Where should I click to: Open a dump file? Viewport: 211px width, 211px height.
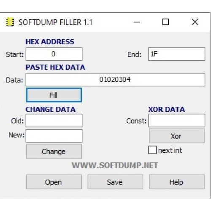pyautogui.click(x=54, y=182)
